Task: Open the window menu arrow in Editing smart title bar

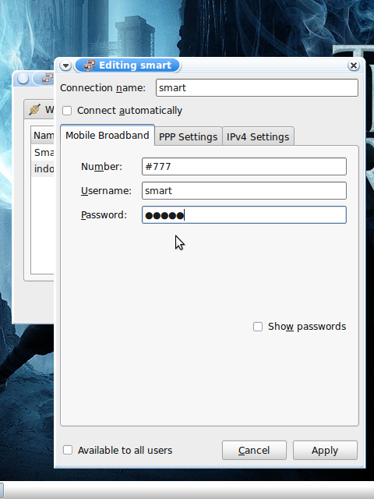Action: (65, 65)
